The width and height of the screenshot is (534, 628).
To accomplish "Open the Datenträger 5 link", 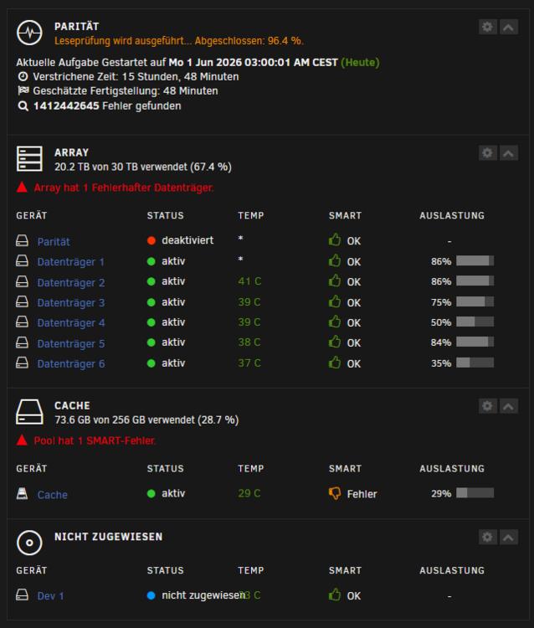I will [71, 343].
